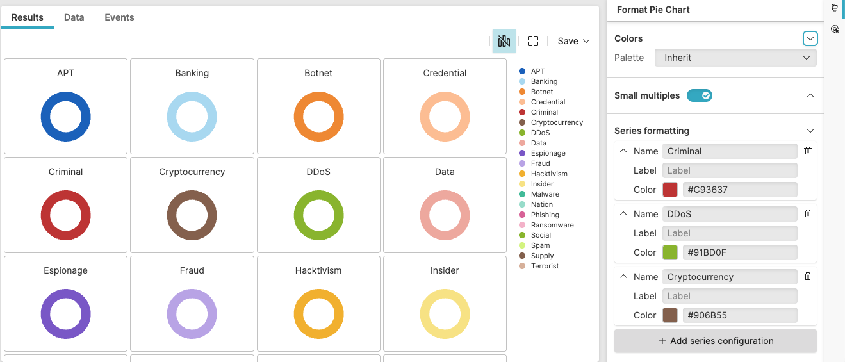Collapse the Criminal series entry

coord(623,151)
